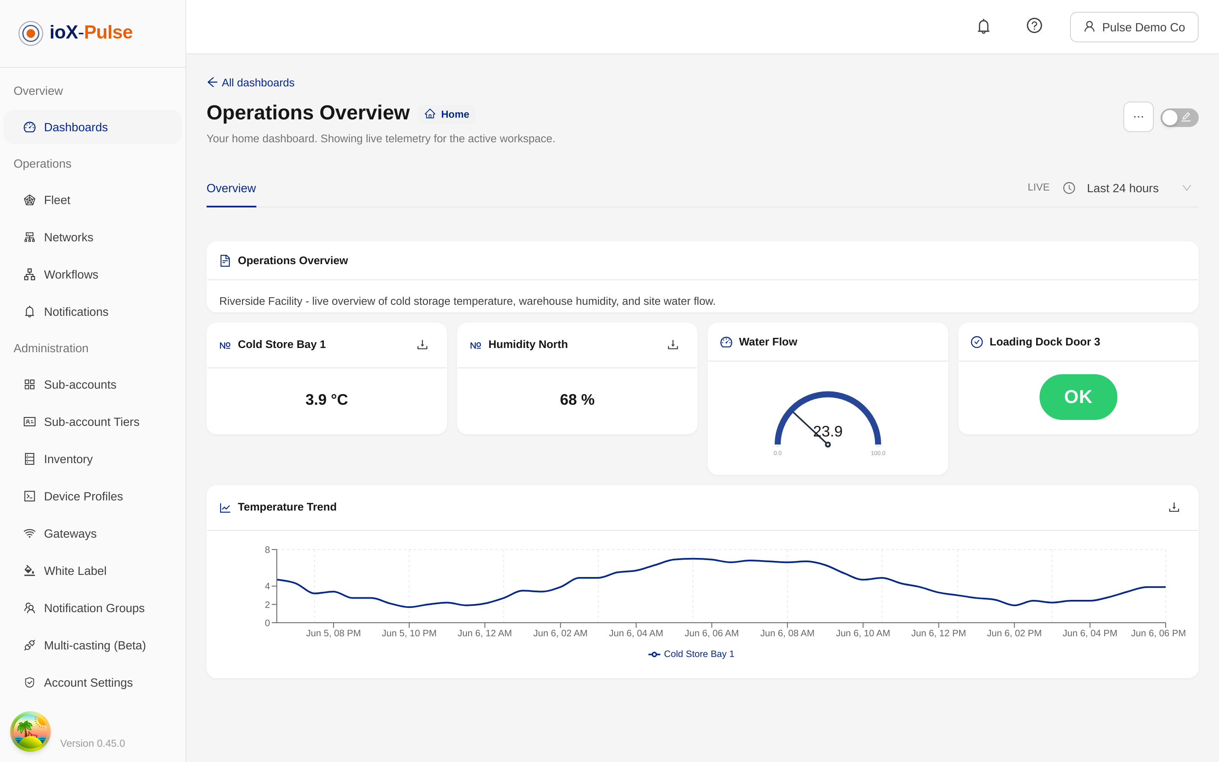Click the Cold Store Bay 1 number icon
The image size is (1219, 762).
tap(225, 345)
